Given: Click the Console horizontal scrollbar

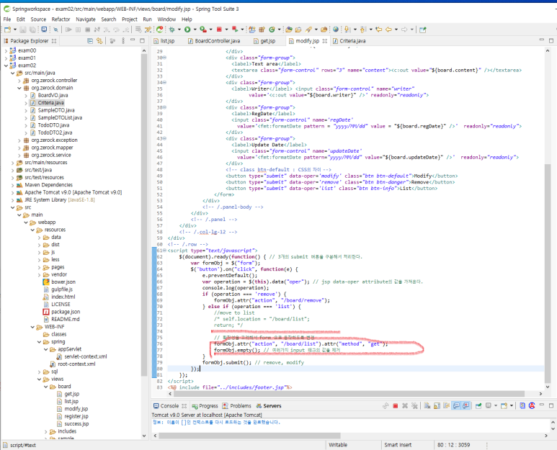Looking at the screenshot, I should 249,435.
